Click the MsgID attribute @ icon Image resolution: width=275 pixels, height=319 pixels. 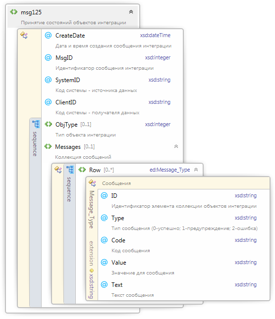[x=48, y=57]
